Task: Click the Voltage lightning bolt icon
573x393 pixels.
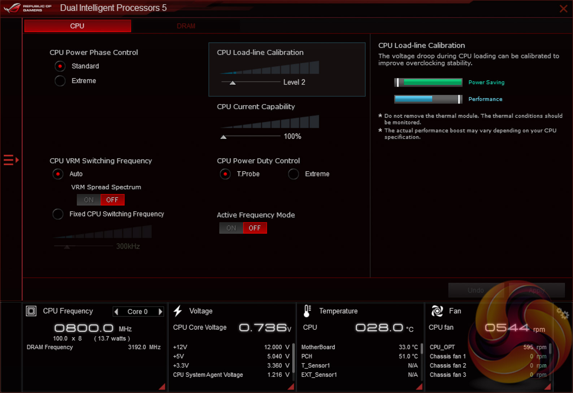Action: pyautogui.click(x=178, y=311)
